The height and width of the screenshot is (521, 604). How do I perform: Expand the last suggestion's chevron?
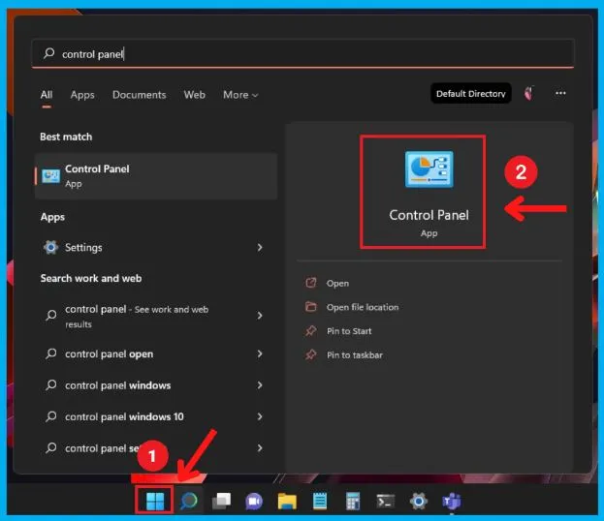click(x=260, y=448)
